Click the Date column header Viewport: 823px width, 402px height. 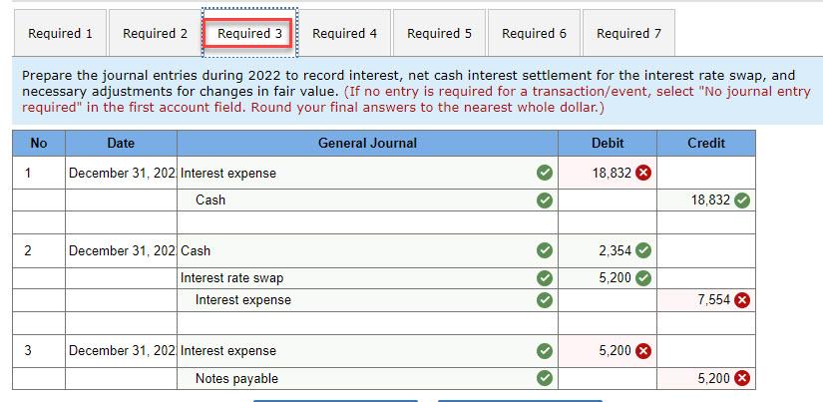[122, 143]
